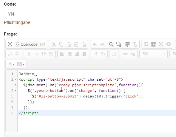Click the Block quote icon
This screenshot has width=176, height=137.
43,54
